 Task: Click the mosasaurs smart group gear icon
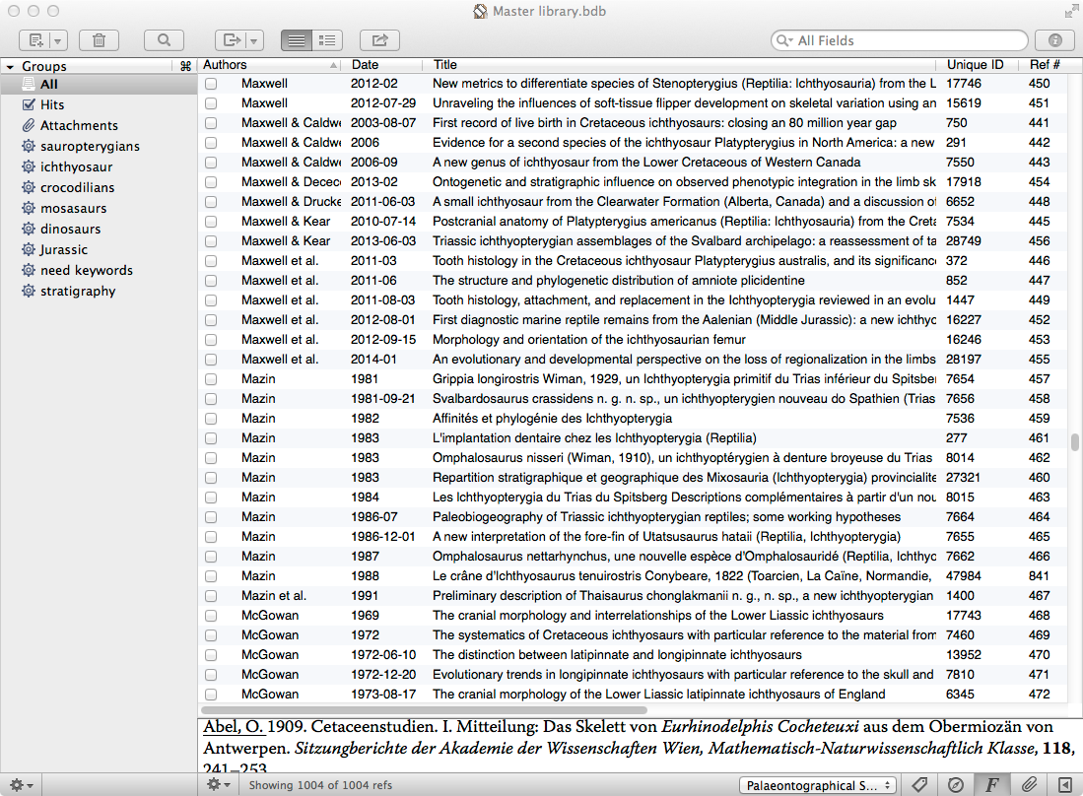[x=29, y=208]
